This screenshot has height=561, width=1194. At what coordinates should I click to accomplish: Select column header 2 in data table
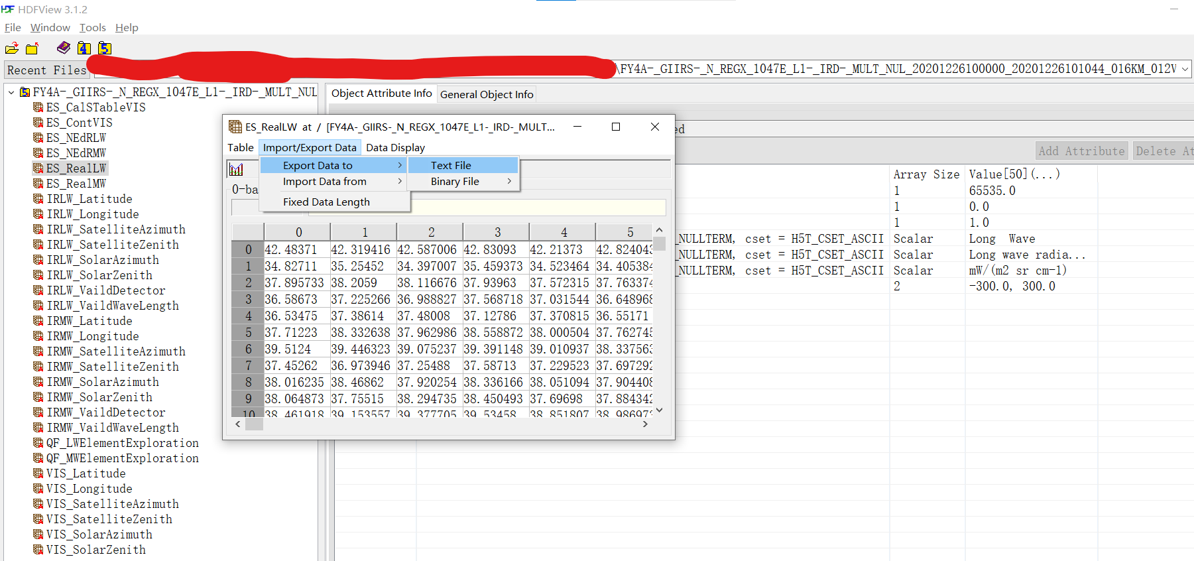pos(430,232)
